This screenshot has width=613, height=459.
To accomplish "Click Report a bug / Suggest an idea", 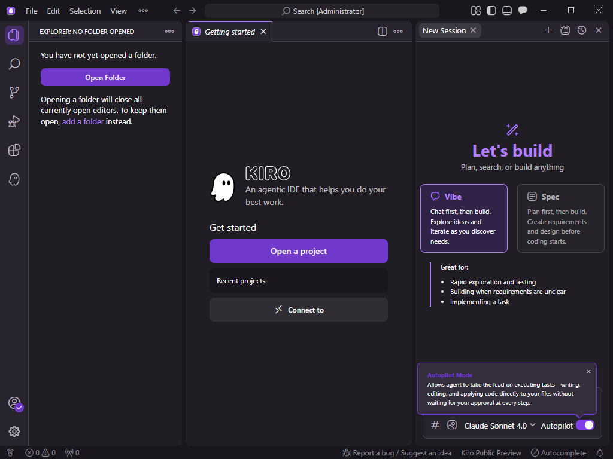I will click(x=397, y=453).
